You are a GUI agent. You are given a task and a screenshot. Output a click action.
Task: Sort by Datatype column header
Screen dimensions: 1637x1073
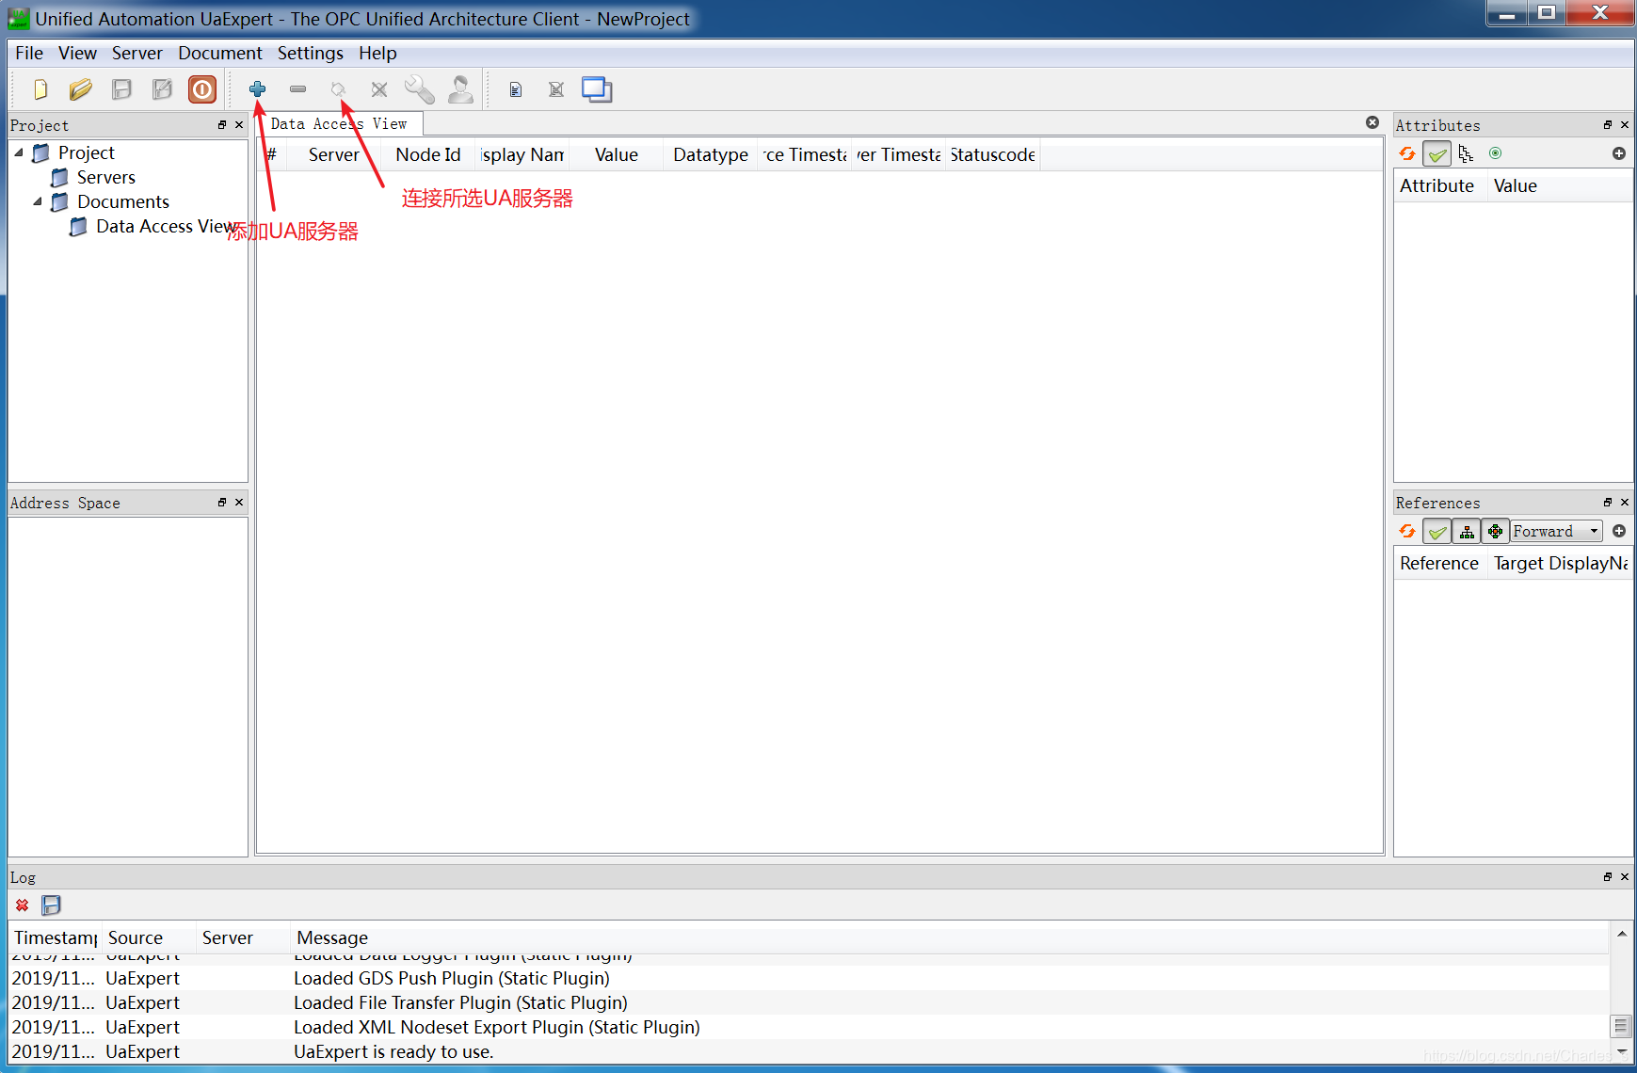[711, 154]
